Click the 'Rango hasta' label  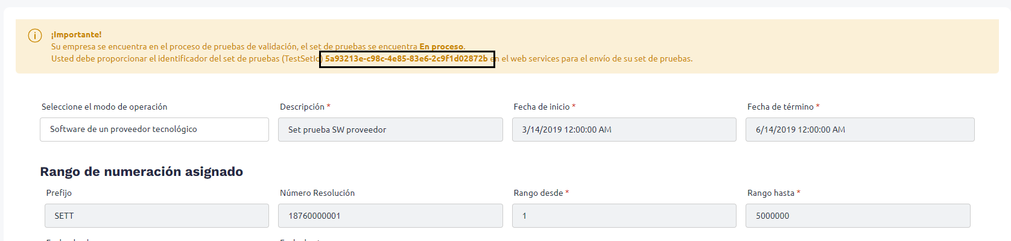771,193
